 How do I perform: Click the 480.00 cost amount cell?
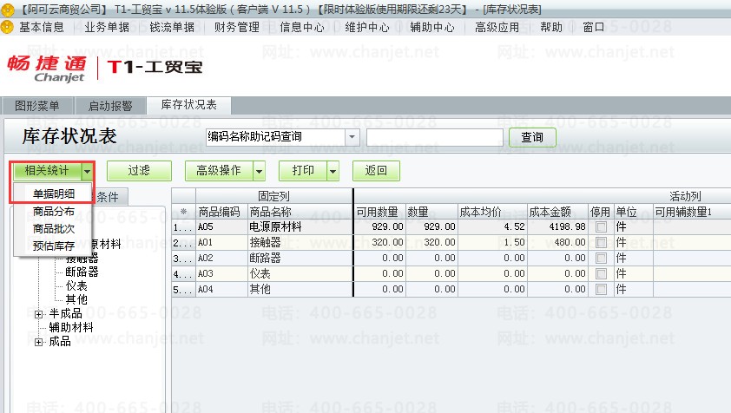point(557,242)
